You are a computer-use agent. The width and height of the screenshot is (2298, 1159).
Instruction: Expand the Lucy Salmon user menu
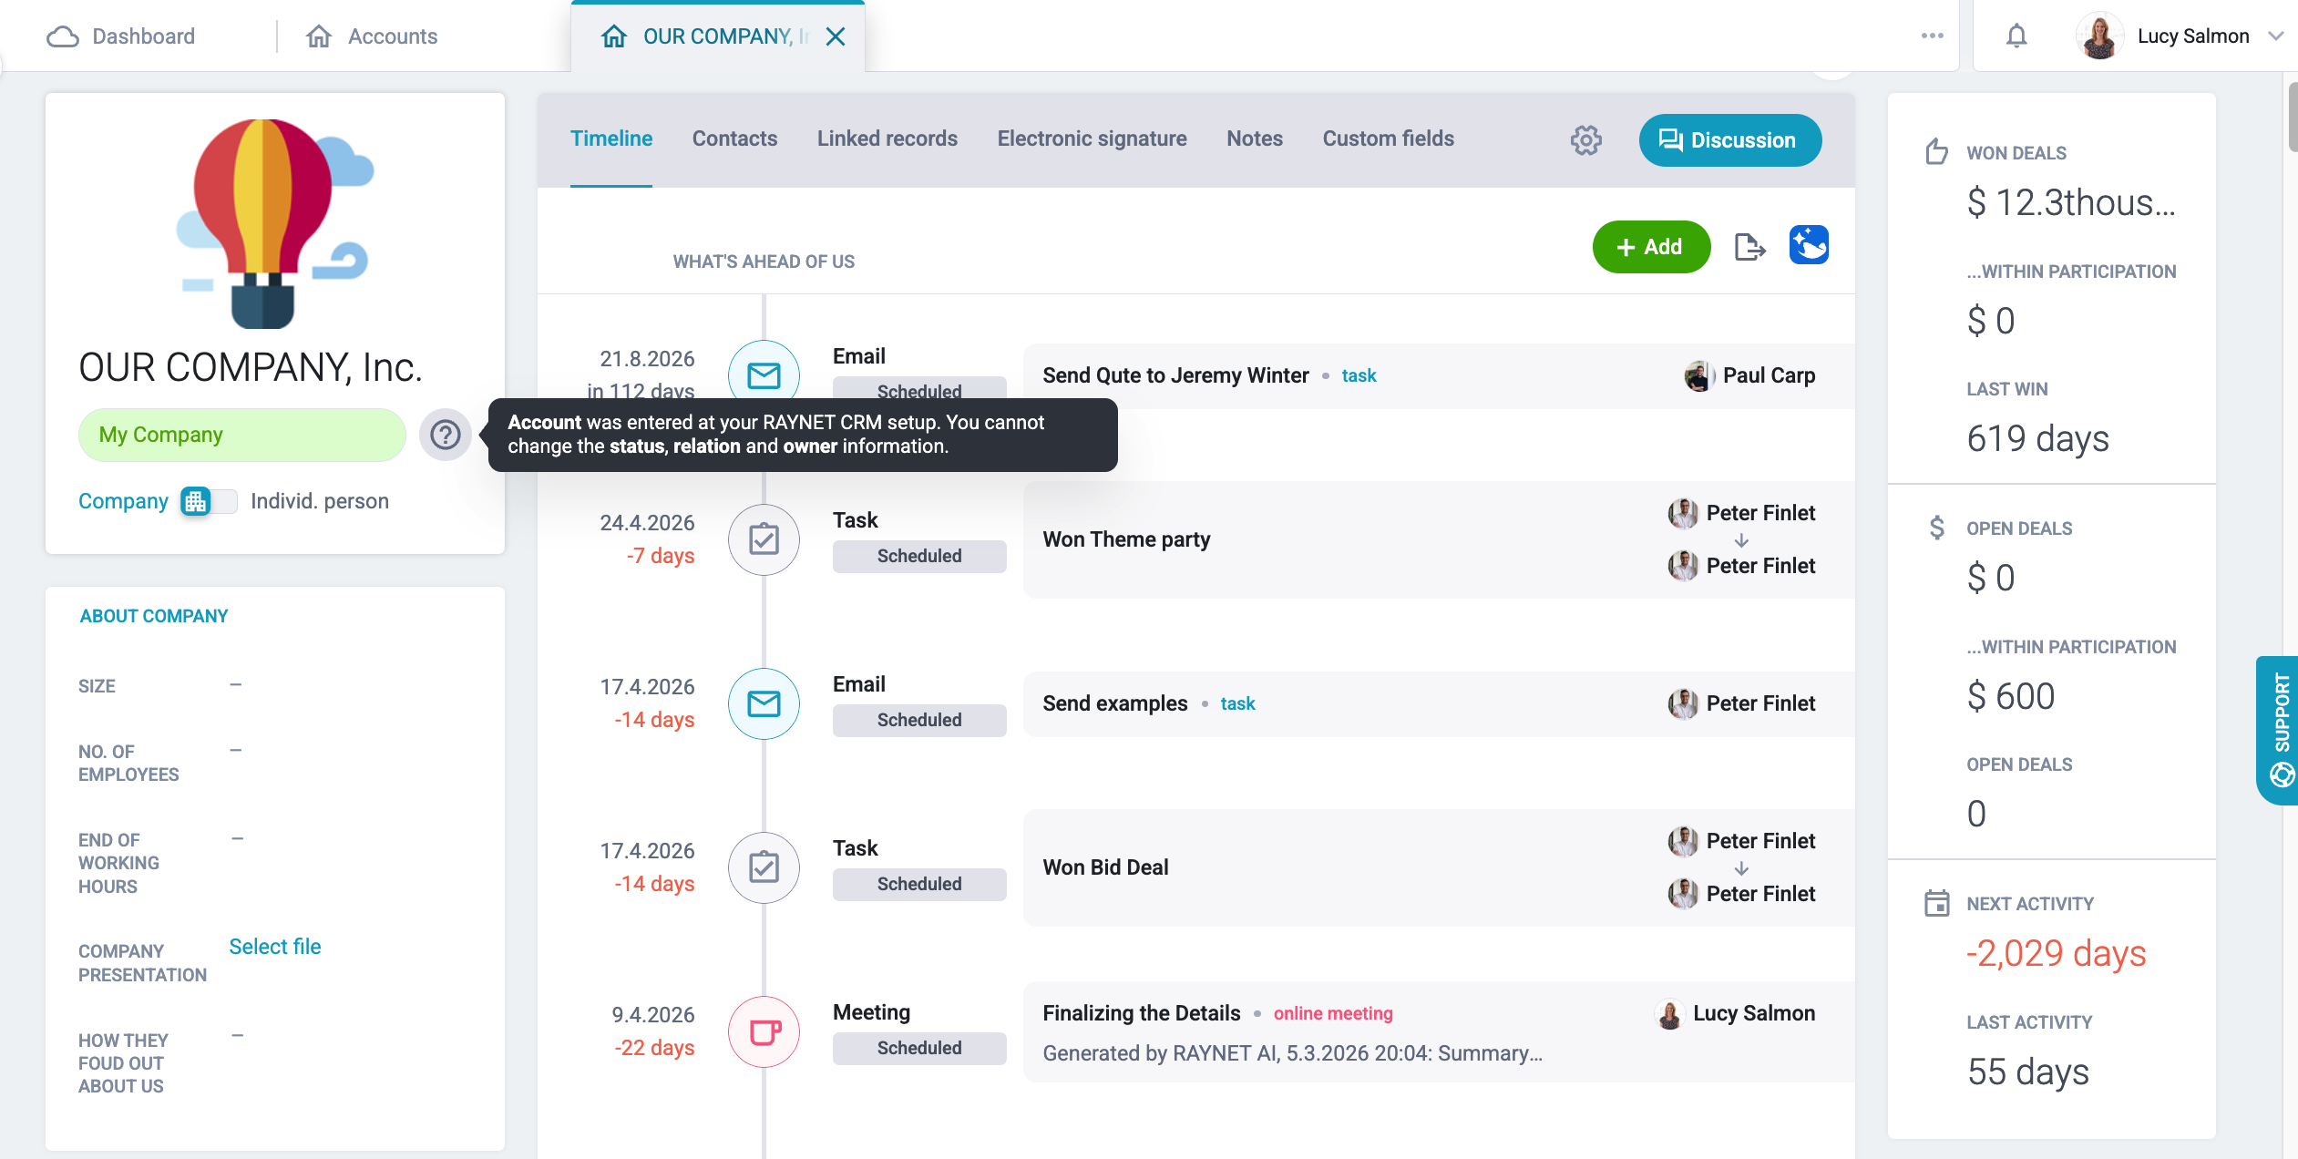click(x=2274, y=36)
